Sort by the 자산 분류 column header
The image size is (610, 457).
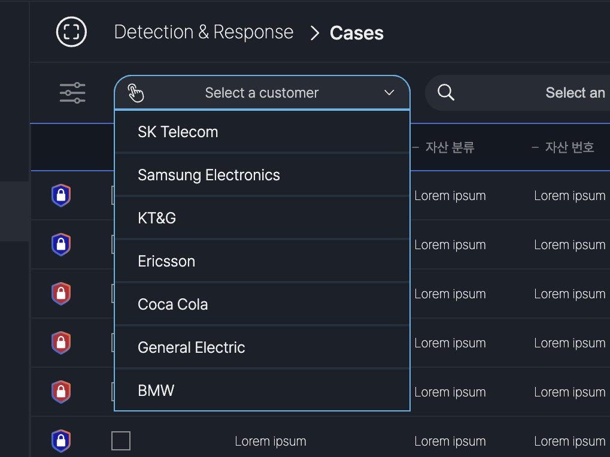click(x=450, y=147)
